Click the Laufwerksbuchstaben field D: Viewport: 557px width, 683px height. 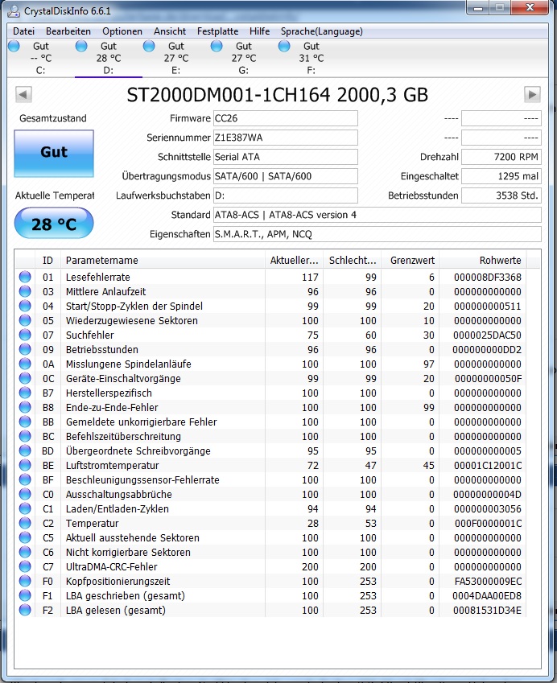click(286, 195)
